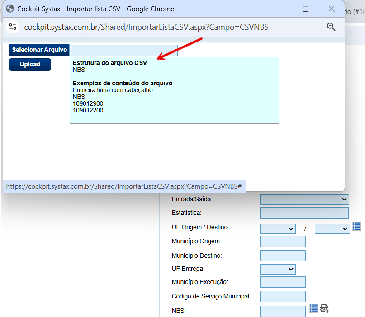The height and width of the screenshot is (317, 365).
Task: Click the Upload button
Action: [x=30, y=65]
